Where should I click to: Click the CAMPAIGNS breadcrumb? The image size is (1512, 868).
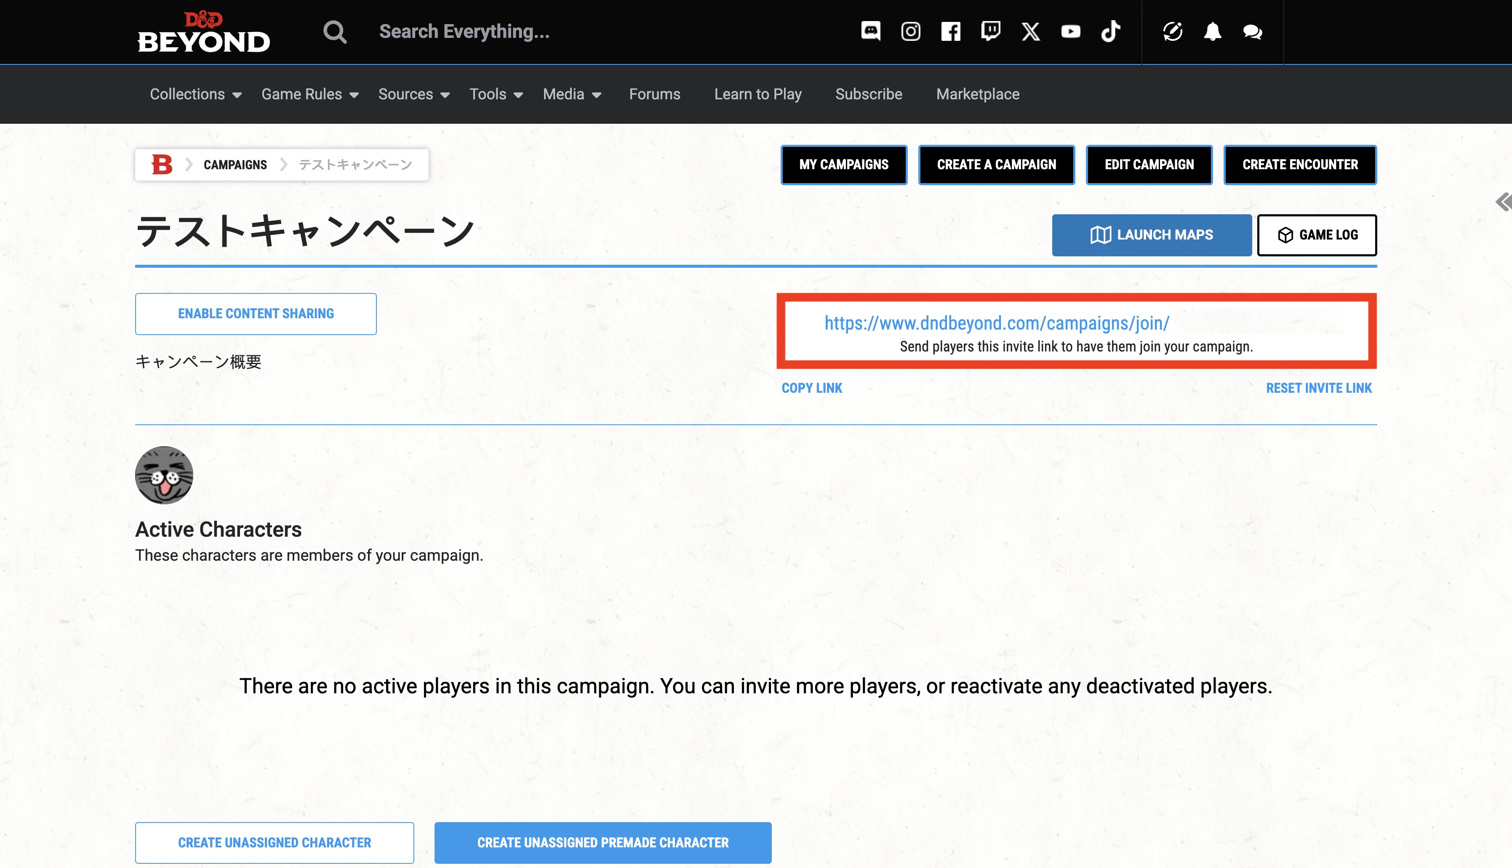click(235, 165)
